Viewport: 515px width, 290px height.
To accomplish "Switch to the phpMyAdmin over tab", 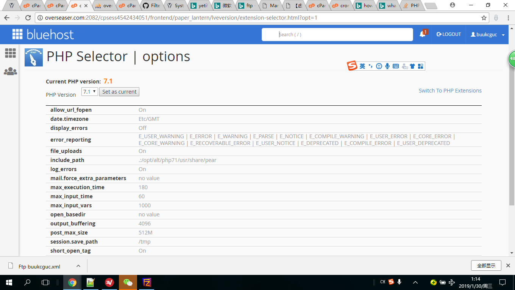I will (x=103, y=6).
